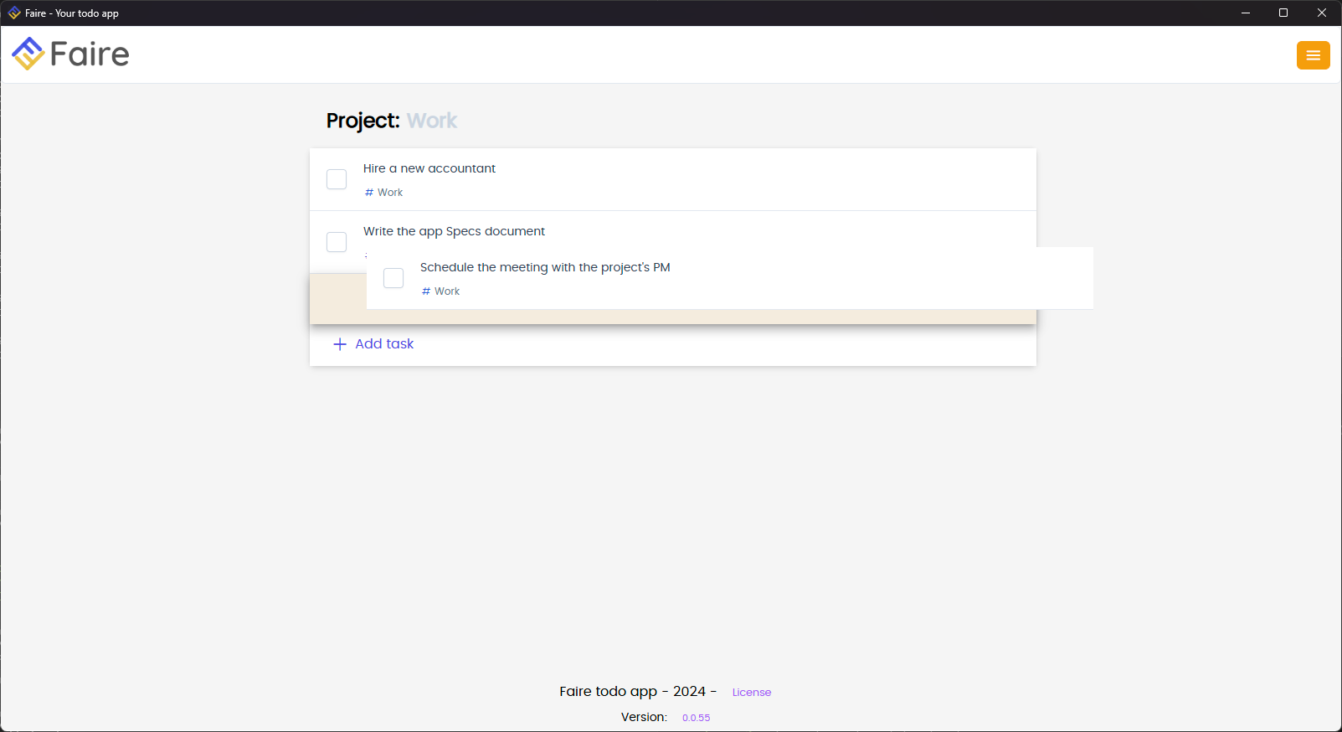Select 'Hire a new accountant' task title
This screenshot has width=1342, height=732.
pos(429,168)
